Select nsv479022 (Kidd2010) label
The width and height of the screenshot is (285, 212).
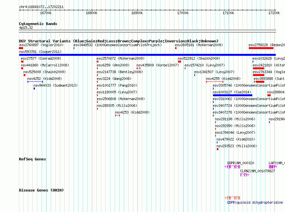pos(236,139)
